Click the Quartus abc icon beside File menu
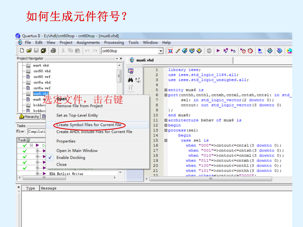 pyautogui.click(x=20, y=42)
